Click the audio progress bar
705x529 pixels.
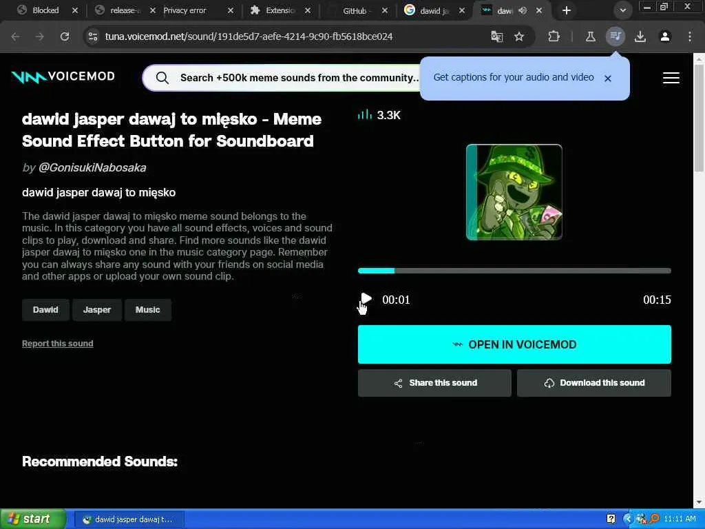click(x=514, y=271)
